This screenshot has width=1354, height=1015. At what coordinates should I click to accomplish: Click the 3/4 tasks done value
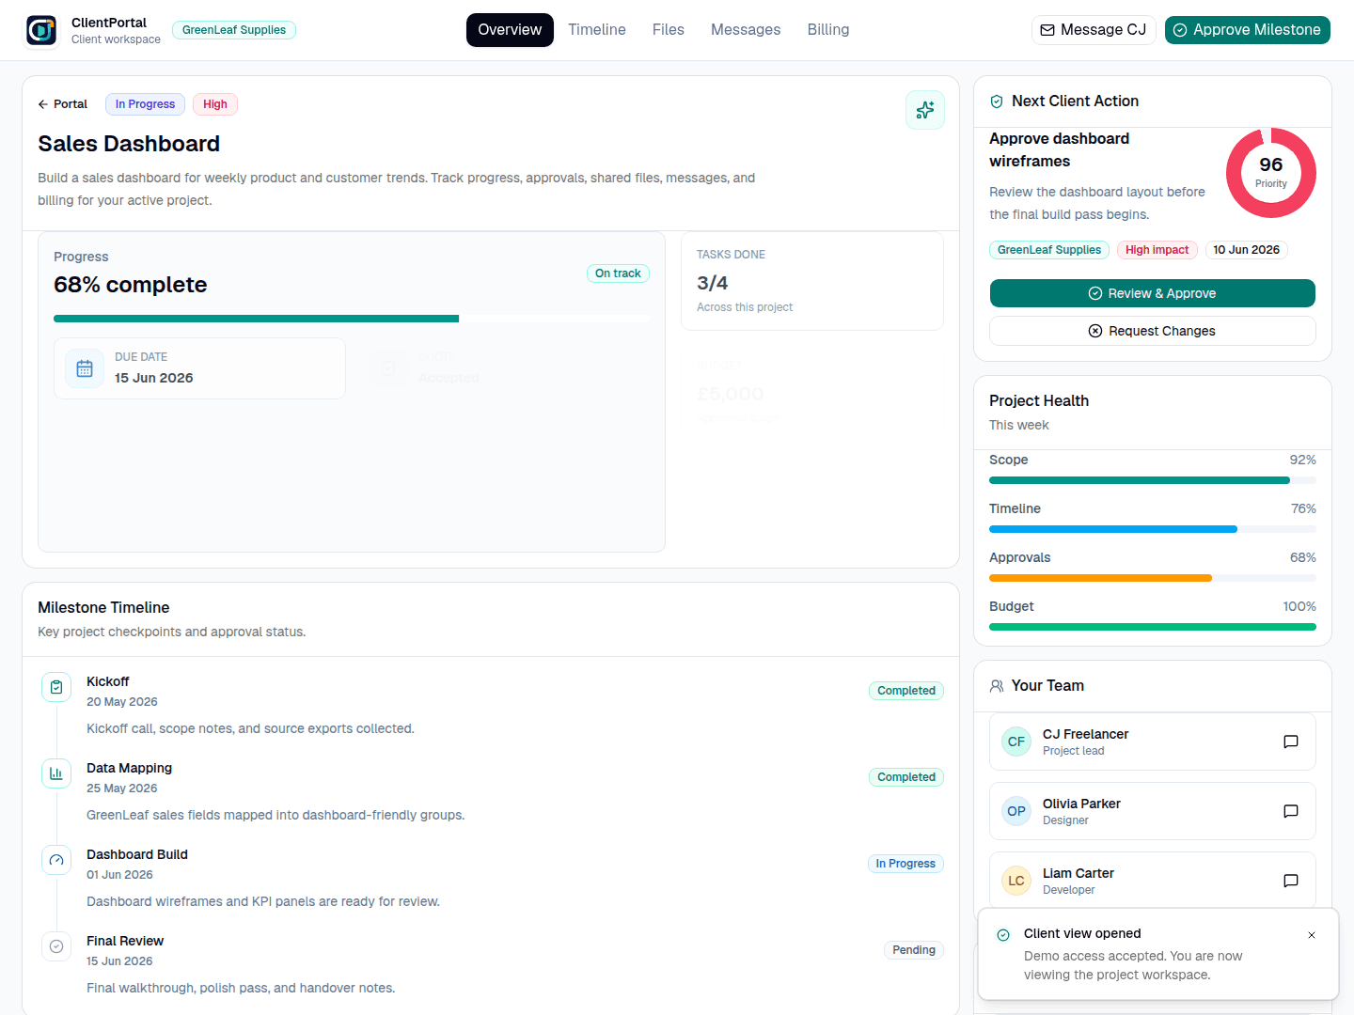point(713,283)
